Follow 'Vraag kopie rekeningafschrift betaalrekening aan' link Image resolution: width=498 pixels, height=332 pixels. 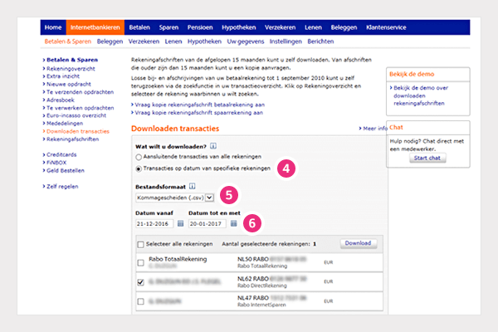tap(198, 105)
